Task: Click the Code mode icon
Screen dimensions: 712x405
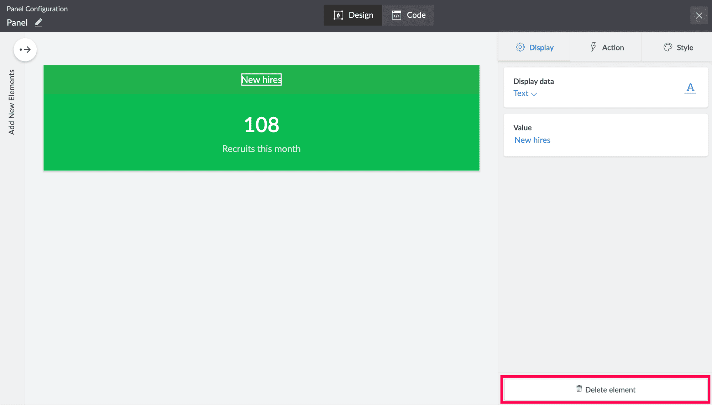Action: 396,15
